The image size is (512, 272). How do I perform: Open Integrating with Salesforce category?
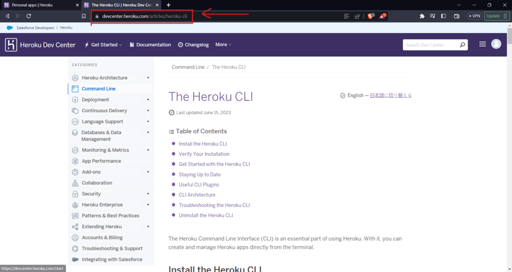click(x=112, y=260)
